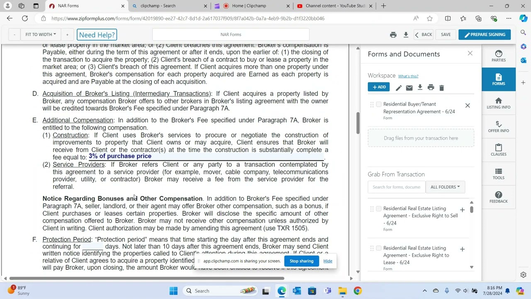531x299 pixels.
Task: Click the workspace download icon
Action: tap(420, 87)
